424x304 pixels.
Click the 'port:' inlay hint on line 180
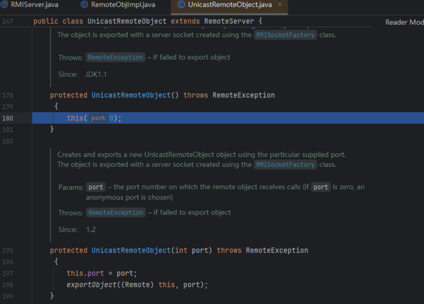point(98,118)
